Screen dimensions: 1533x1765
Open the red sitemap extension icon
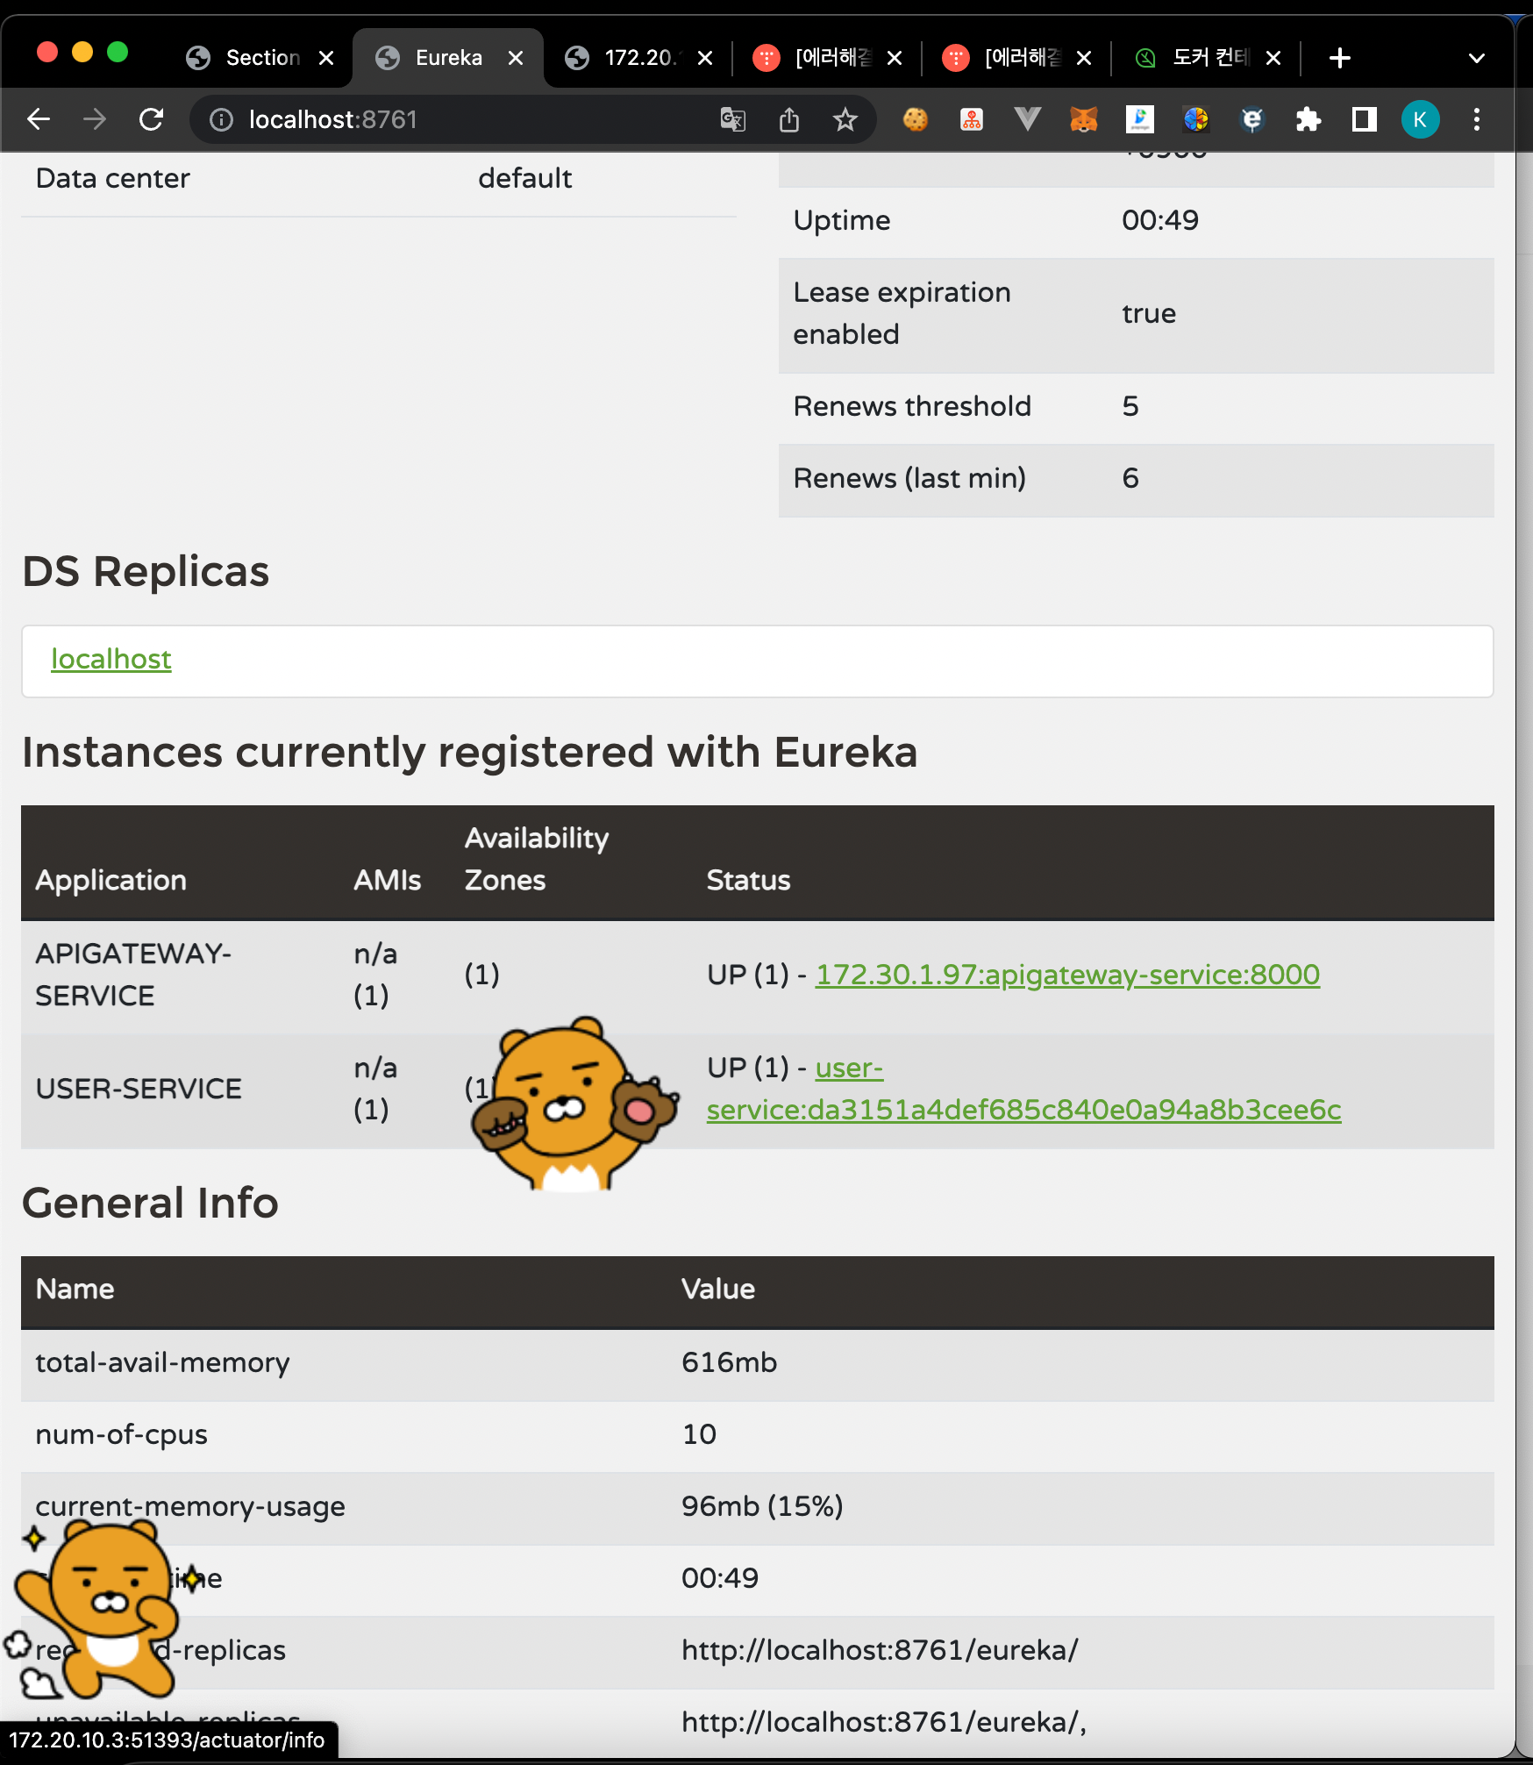point(972,119)
